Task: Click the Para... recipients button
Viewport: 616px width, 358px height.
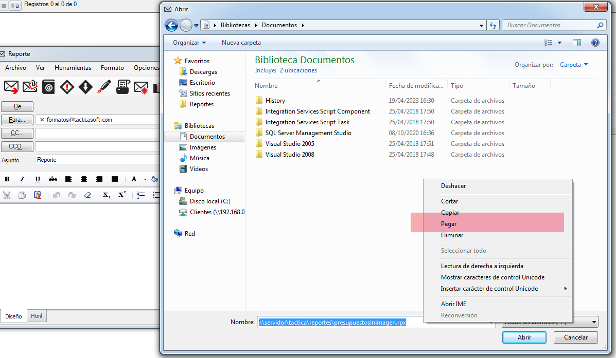Action: [x=17, y=120]
